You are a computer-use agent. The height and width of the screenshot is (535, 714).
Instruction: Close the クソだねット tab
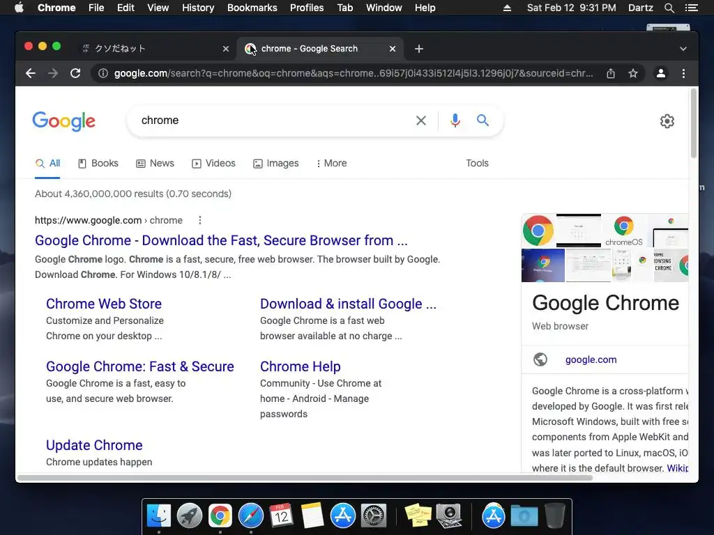coord(226,49)
